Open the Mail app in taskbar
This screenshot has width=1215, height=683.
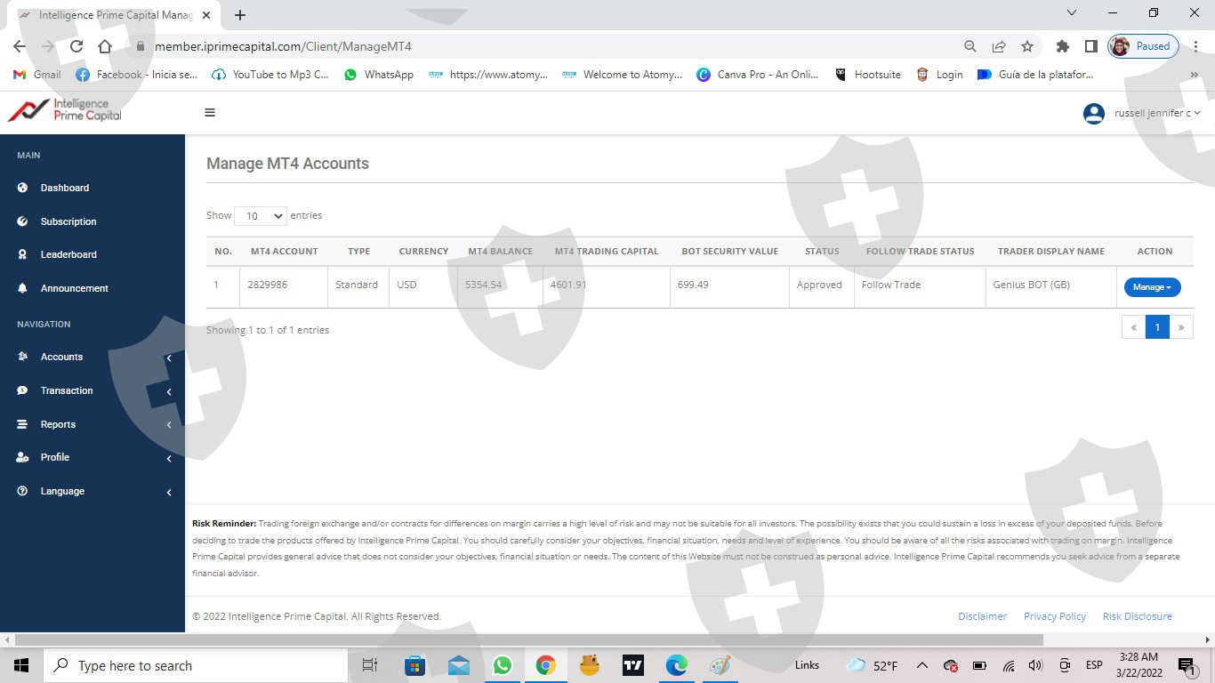pyautogui.click(x=459, y=665)
